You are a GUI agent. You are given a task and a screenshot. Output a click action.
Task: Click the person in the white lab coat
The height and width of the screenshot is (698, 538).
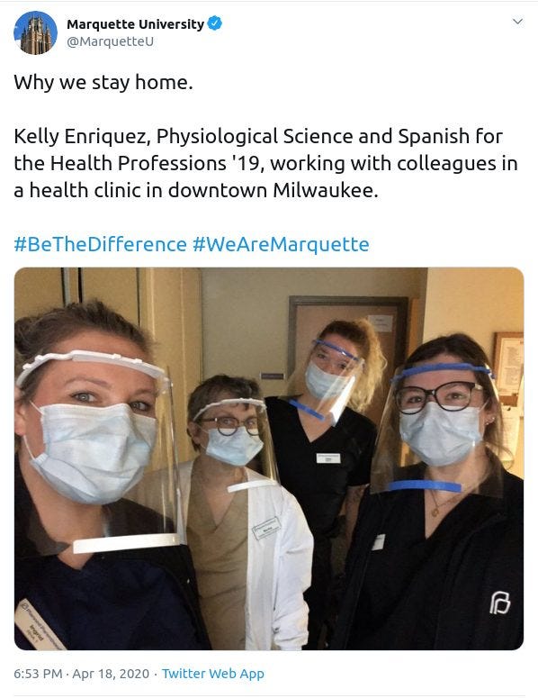(249, 512)
